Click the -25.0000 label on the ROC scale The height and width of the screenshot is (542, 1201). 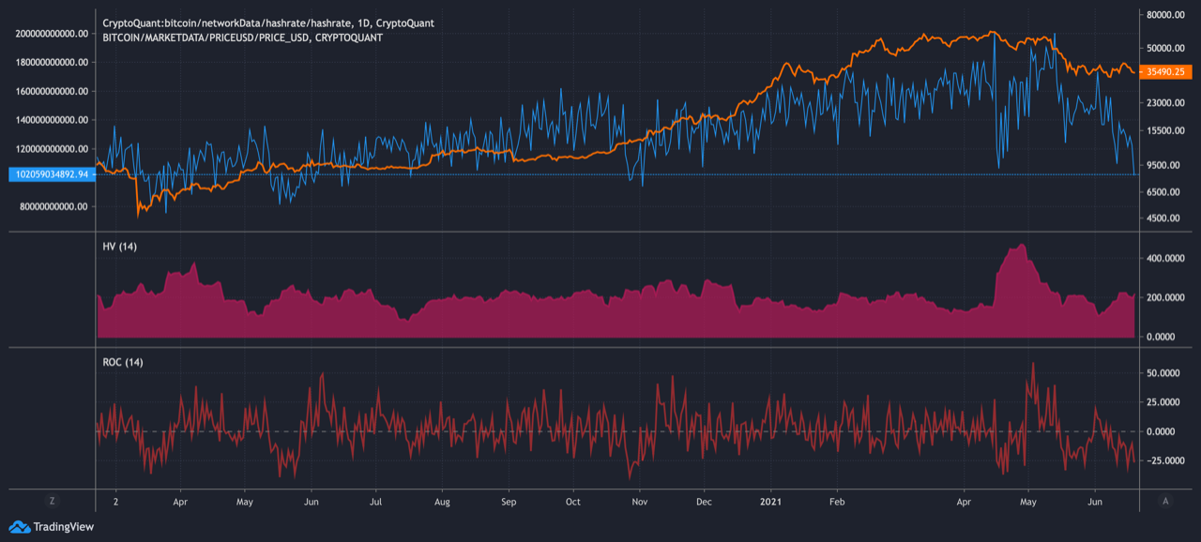coord(1168,460)
